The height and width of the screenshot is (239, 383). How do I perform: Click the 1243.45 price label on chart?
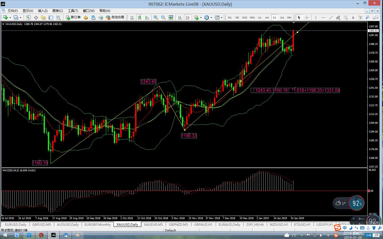(x=148, y=82)
